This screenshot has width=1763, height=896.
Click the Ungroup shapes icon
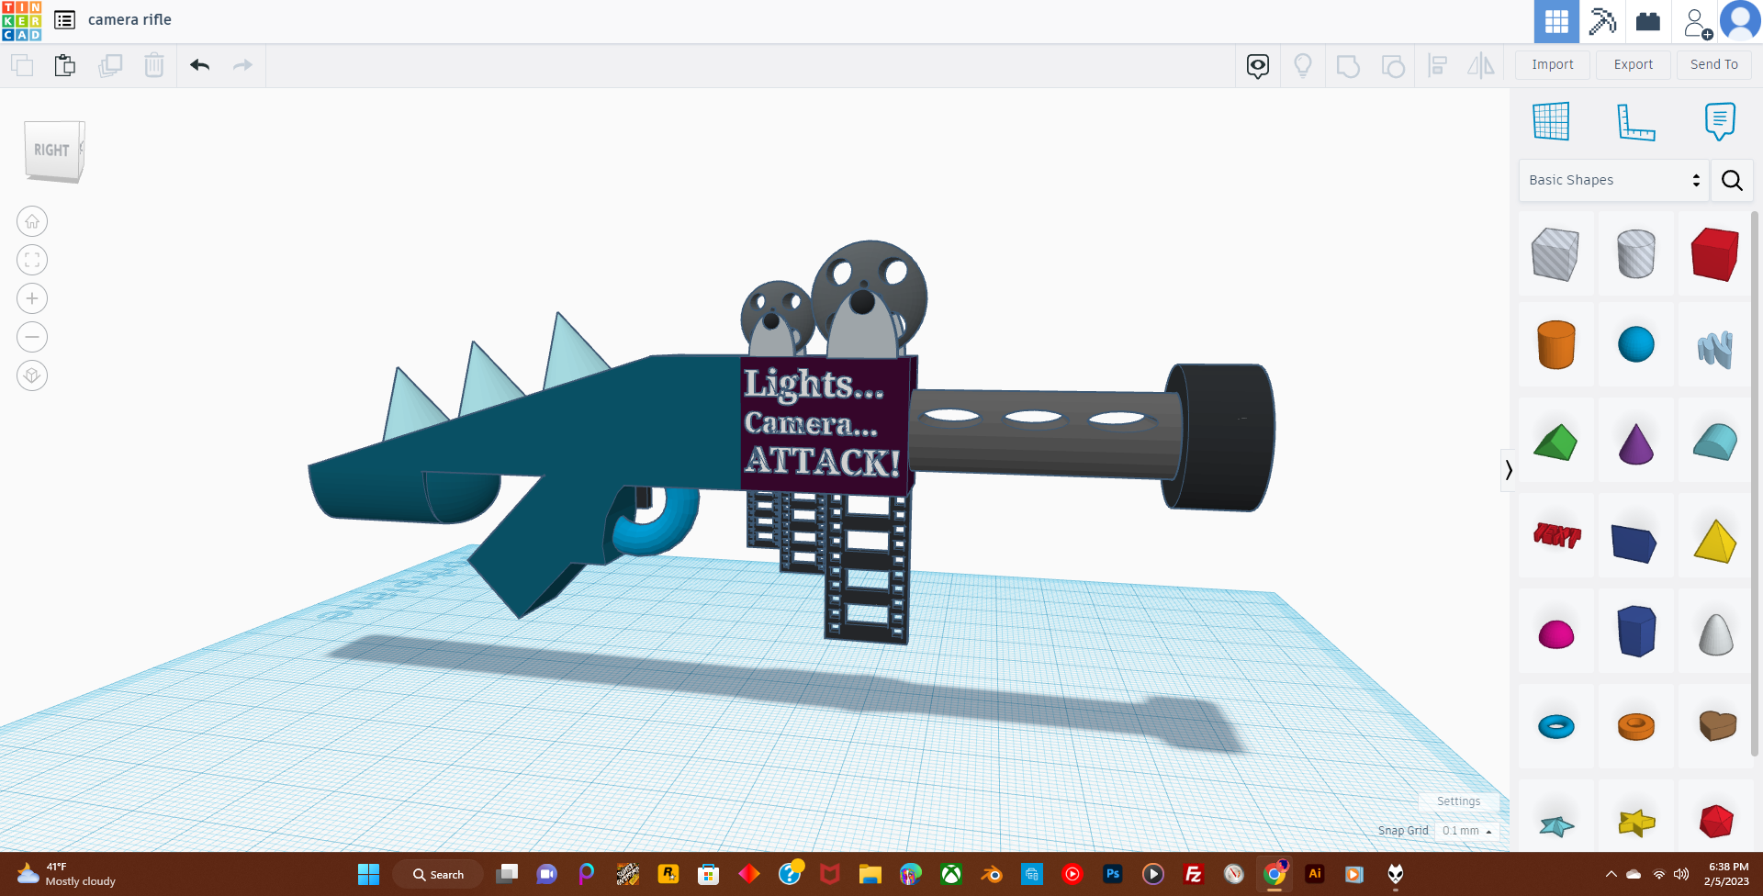(x=1393, y=66)
